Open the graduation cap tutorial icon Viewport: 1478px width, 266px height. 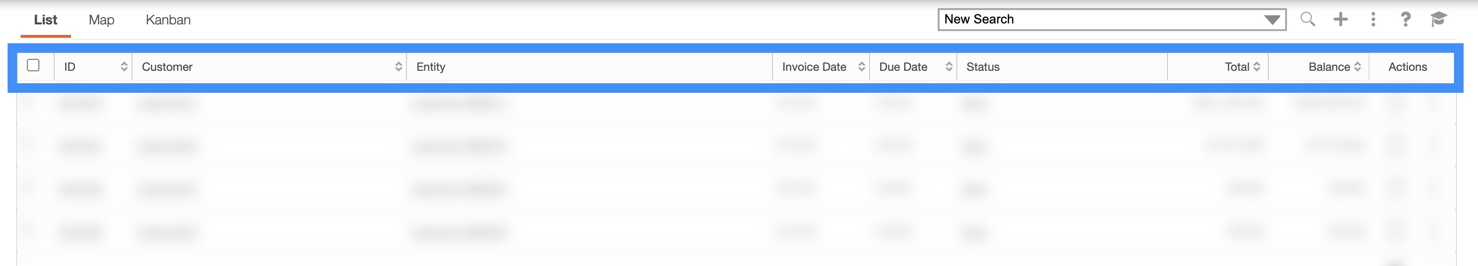[x=1439, y=20]
